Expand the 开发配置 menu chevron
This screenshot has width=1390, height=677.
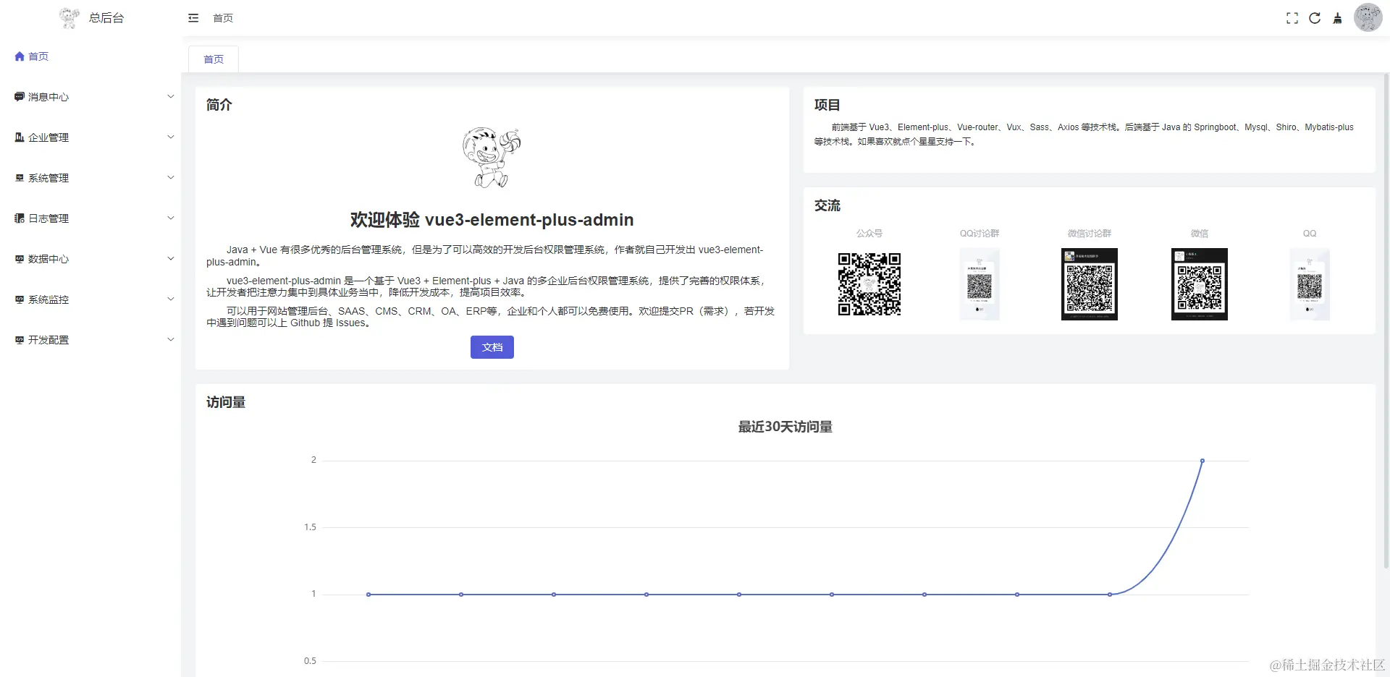point(171,339)
